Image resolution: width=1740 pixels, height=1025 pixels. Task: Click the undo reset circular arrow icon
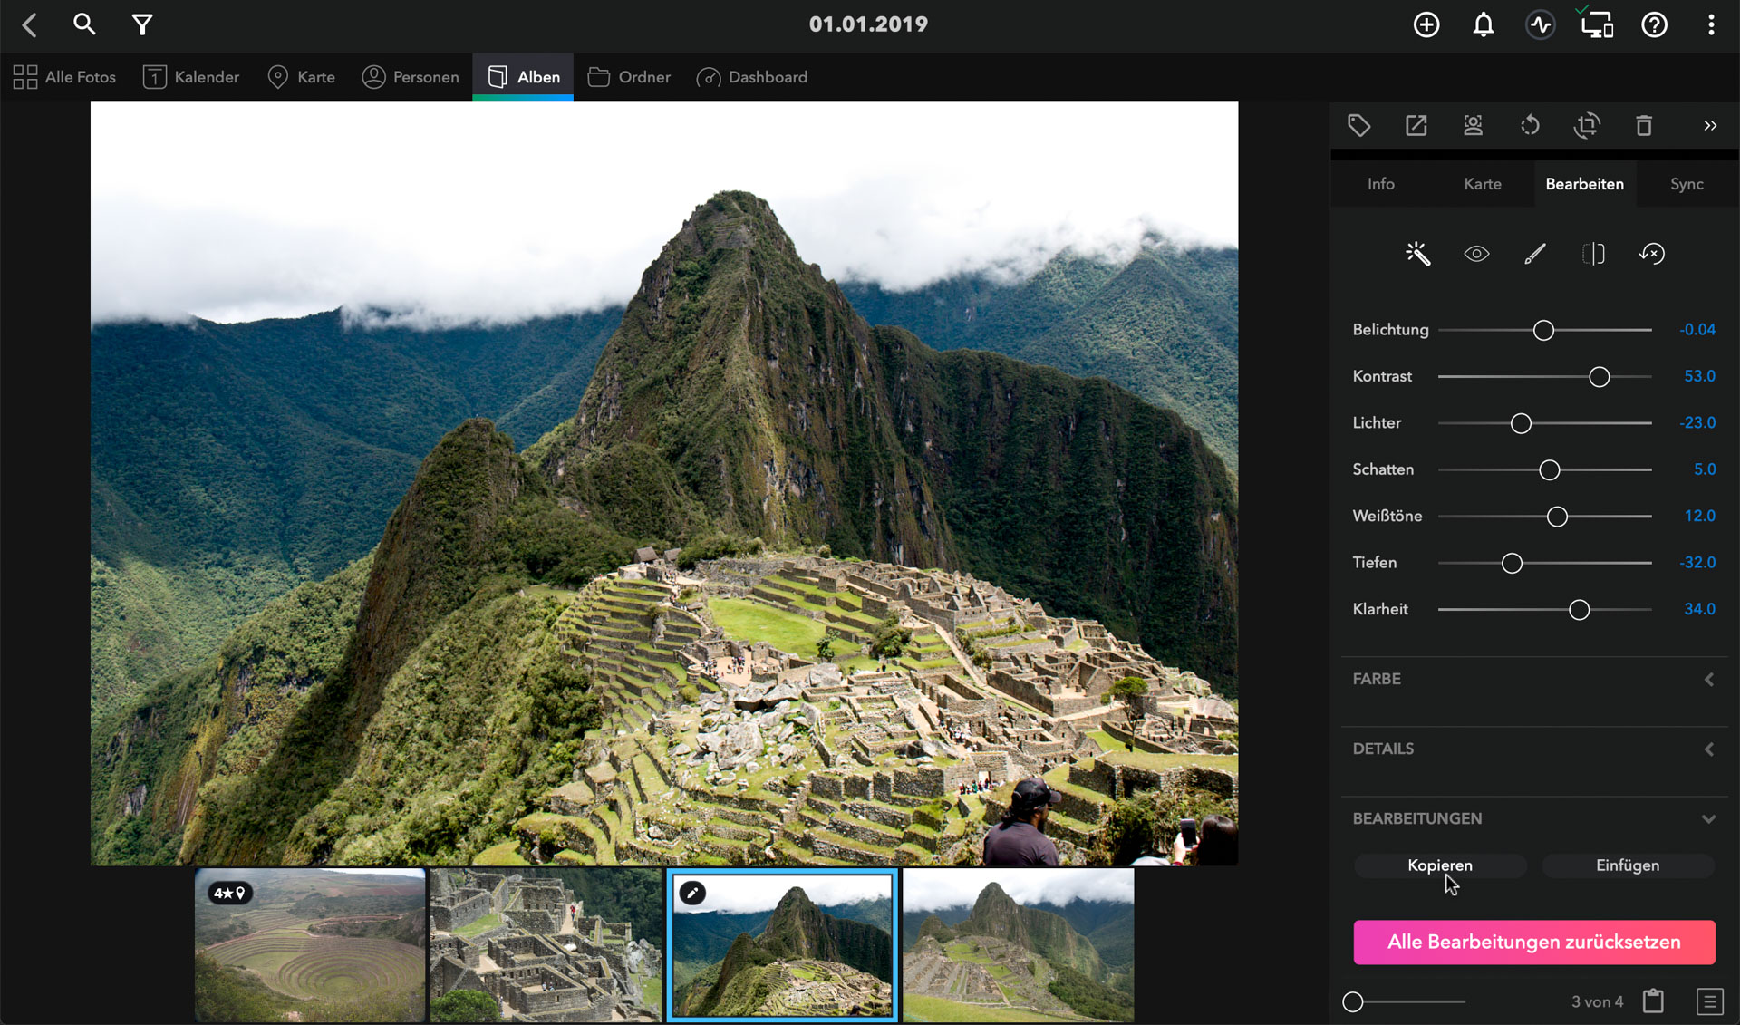click(x=1651, y=254)
